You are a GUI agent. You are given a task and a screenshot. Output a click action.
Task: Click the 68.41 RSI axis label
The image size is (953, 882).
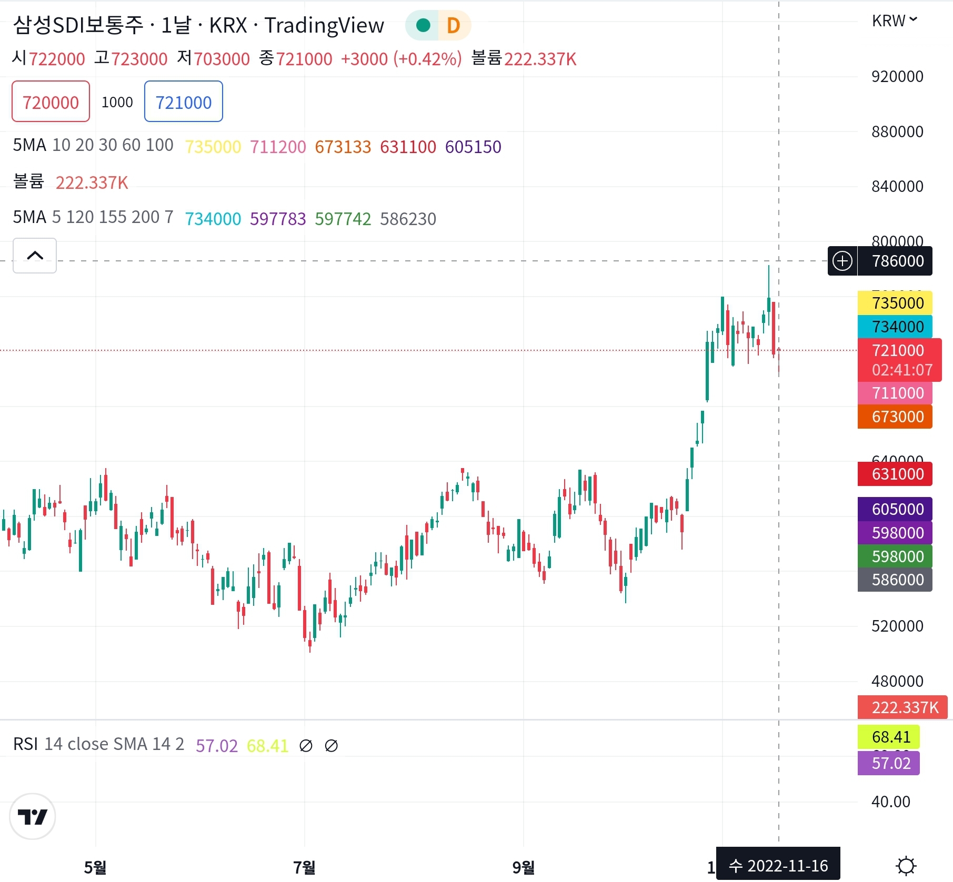click(x=889, y=737)
